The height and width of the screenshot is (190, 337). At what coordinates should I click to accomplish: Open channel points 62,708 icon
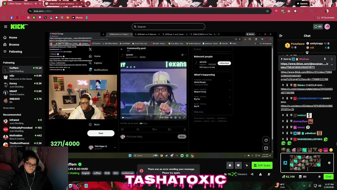coord(289,177)
